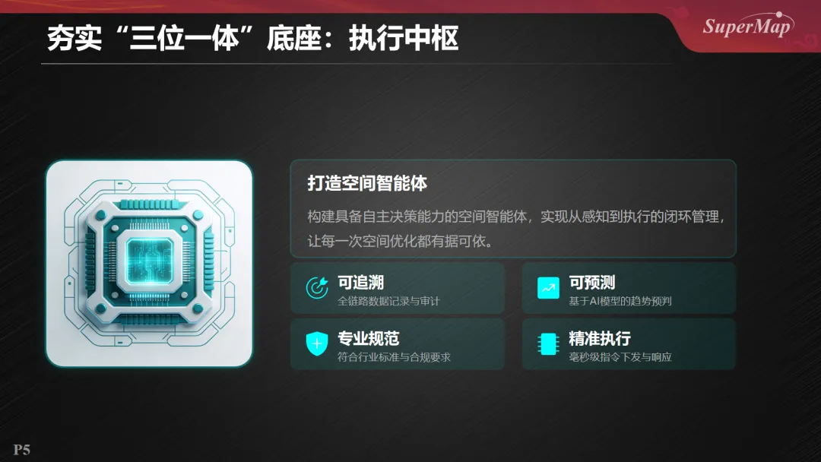The height and width of the screenshot is (462, 821).
Task: Click the text 基于AI模型的趋势预判
Action: [620, 301]
